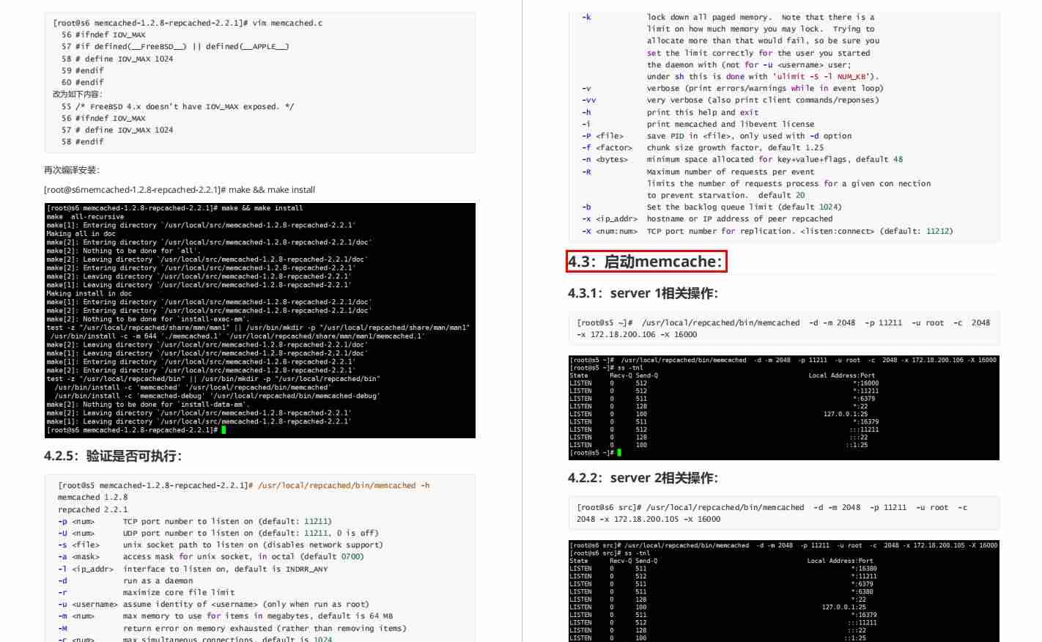Click the "改为下内容:" line in code block
The width and height of the screenshot is (1042, 642).
coord(78,94)
